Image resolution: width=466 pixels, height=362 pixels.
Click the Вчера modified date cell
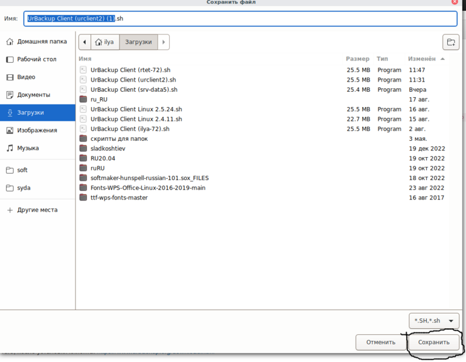418,89
